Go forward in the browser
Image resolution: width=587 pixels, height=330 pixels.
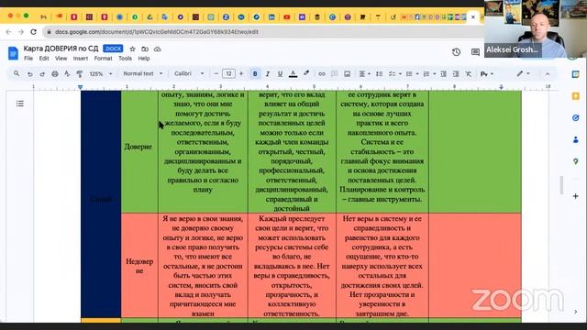coord(21,32)
